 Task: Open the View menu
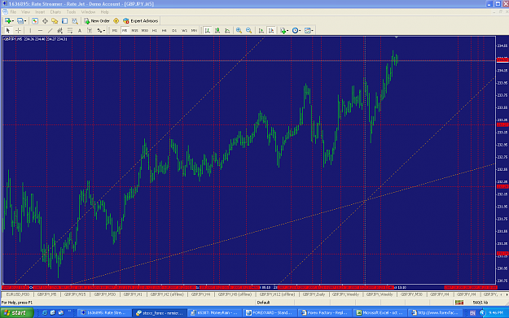pos(25,12)
